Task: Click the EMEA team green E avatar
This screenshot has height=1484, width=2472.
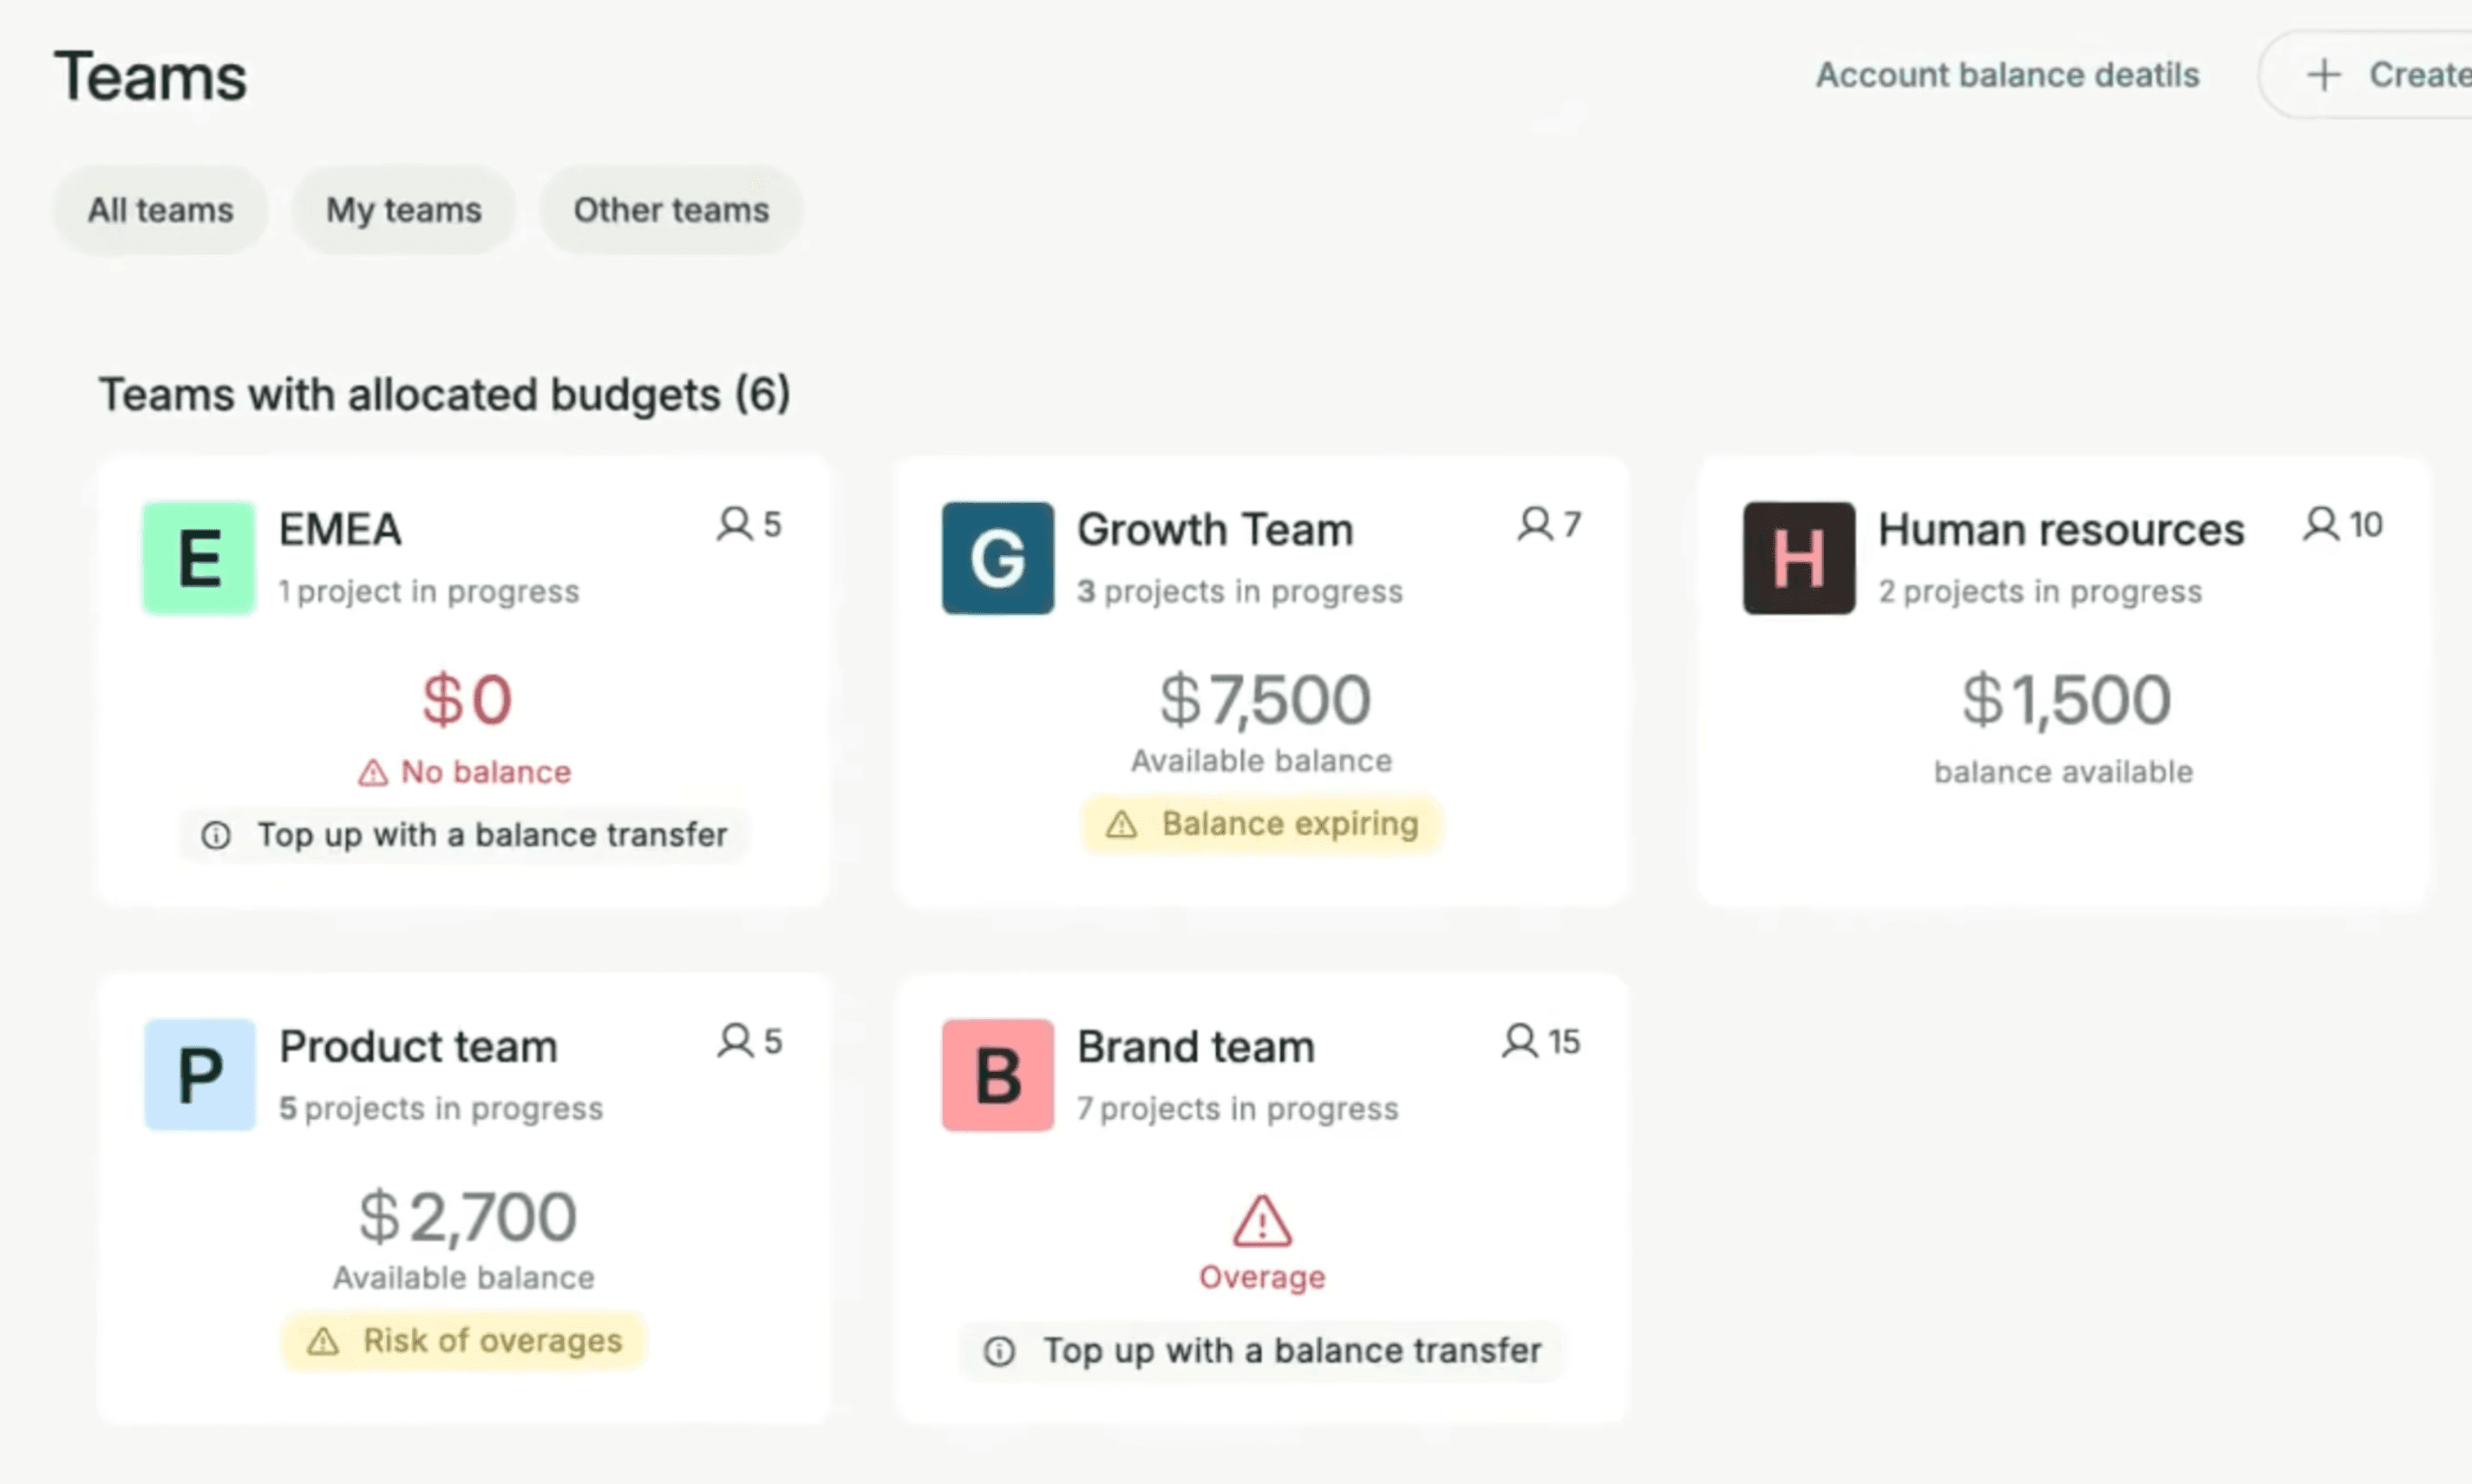Action: [x=199, y=558]
